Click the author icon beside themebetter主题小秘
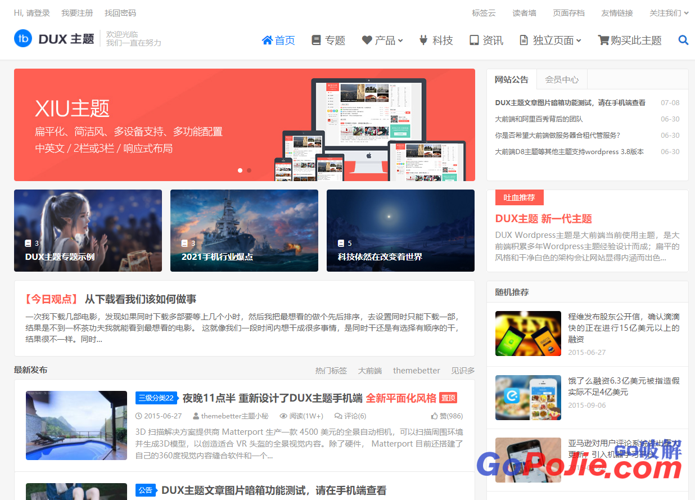695x500 pixels. [x=196, y=416]
